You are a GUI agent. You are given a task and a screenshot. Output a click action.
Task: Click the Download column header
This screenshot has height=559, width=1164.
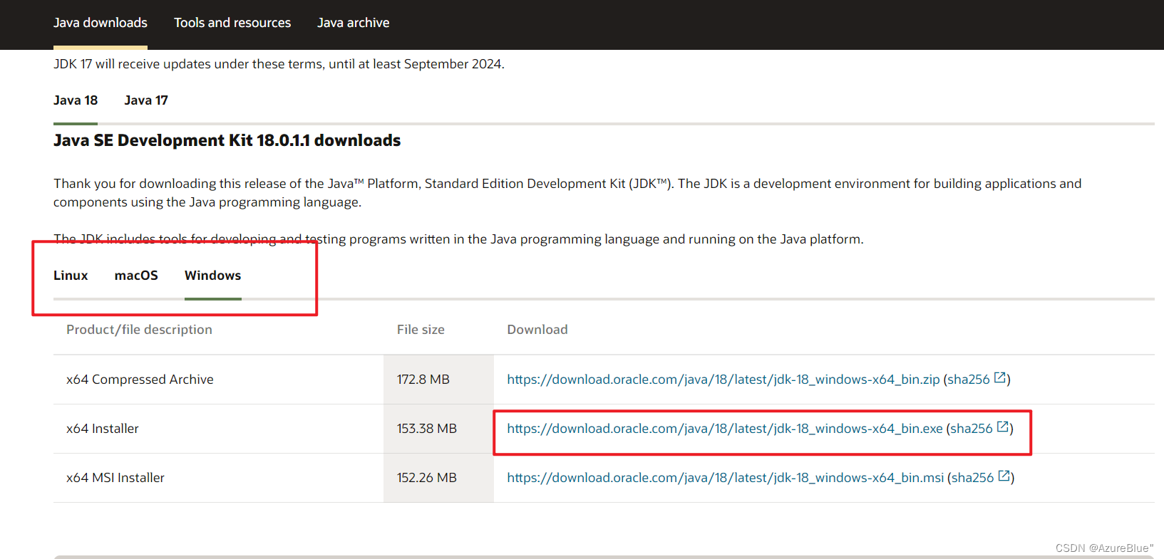coord(537,330)
